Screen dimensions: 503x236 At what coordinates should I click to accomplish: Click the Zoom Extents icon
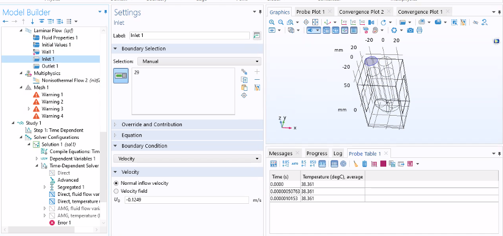(315, 22)
